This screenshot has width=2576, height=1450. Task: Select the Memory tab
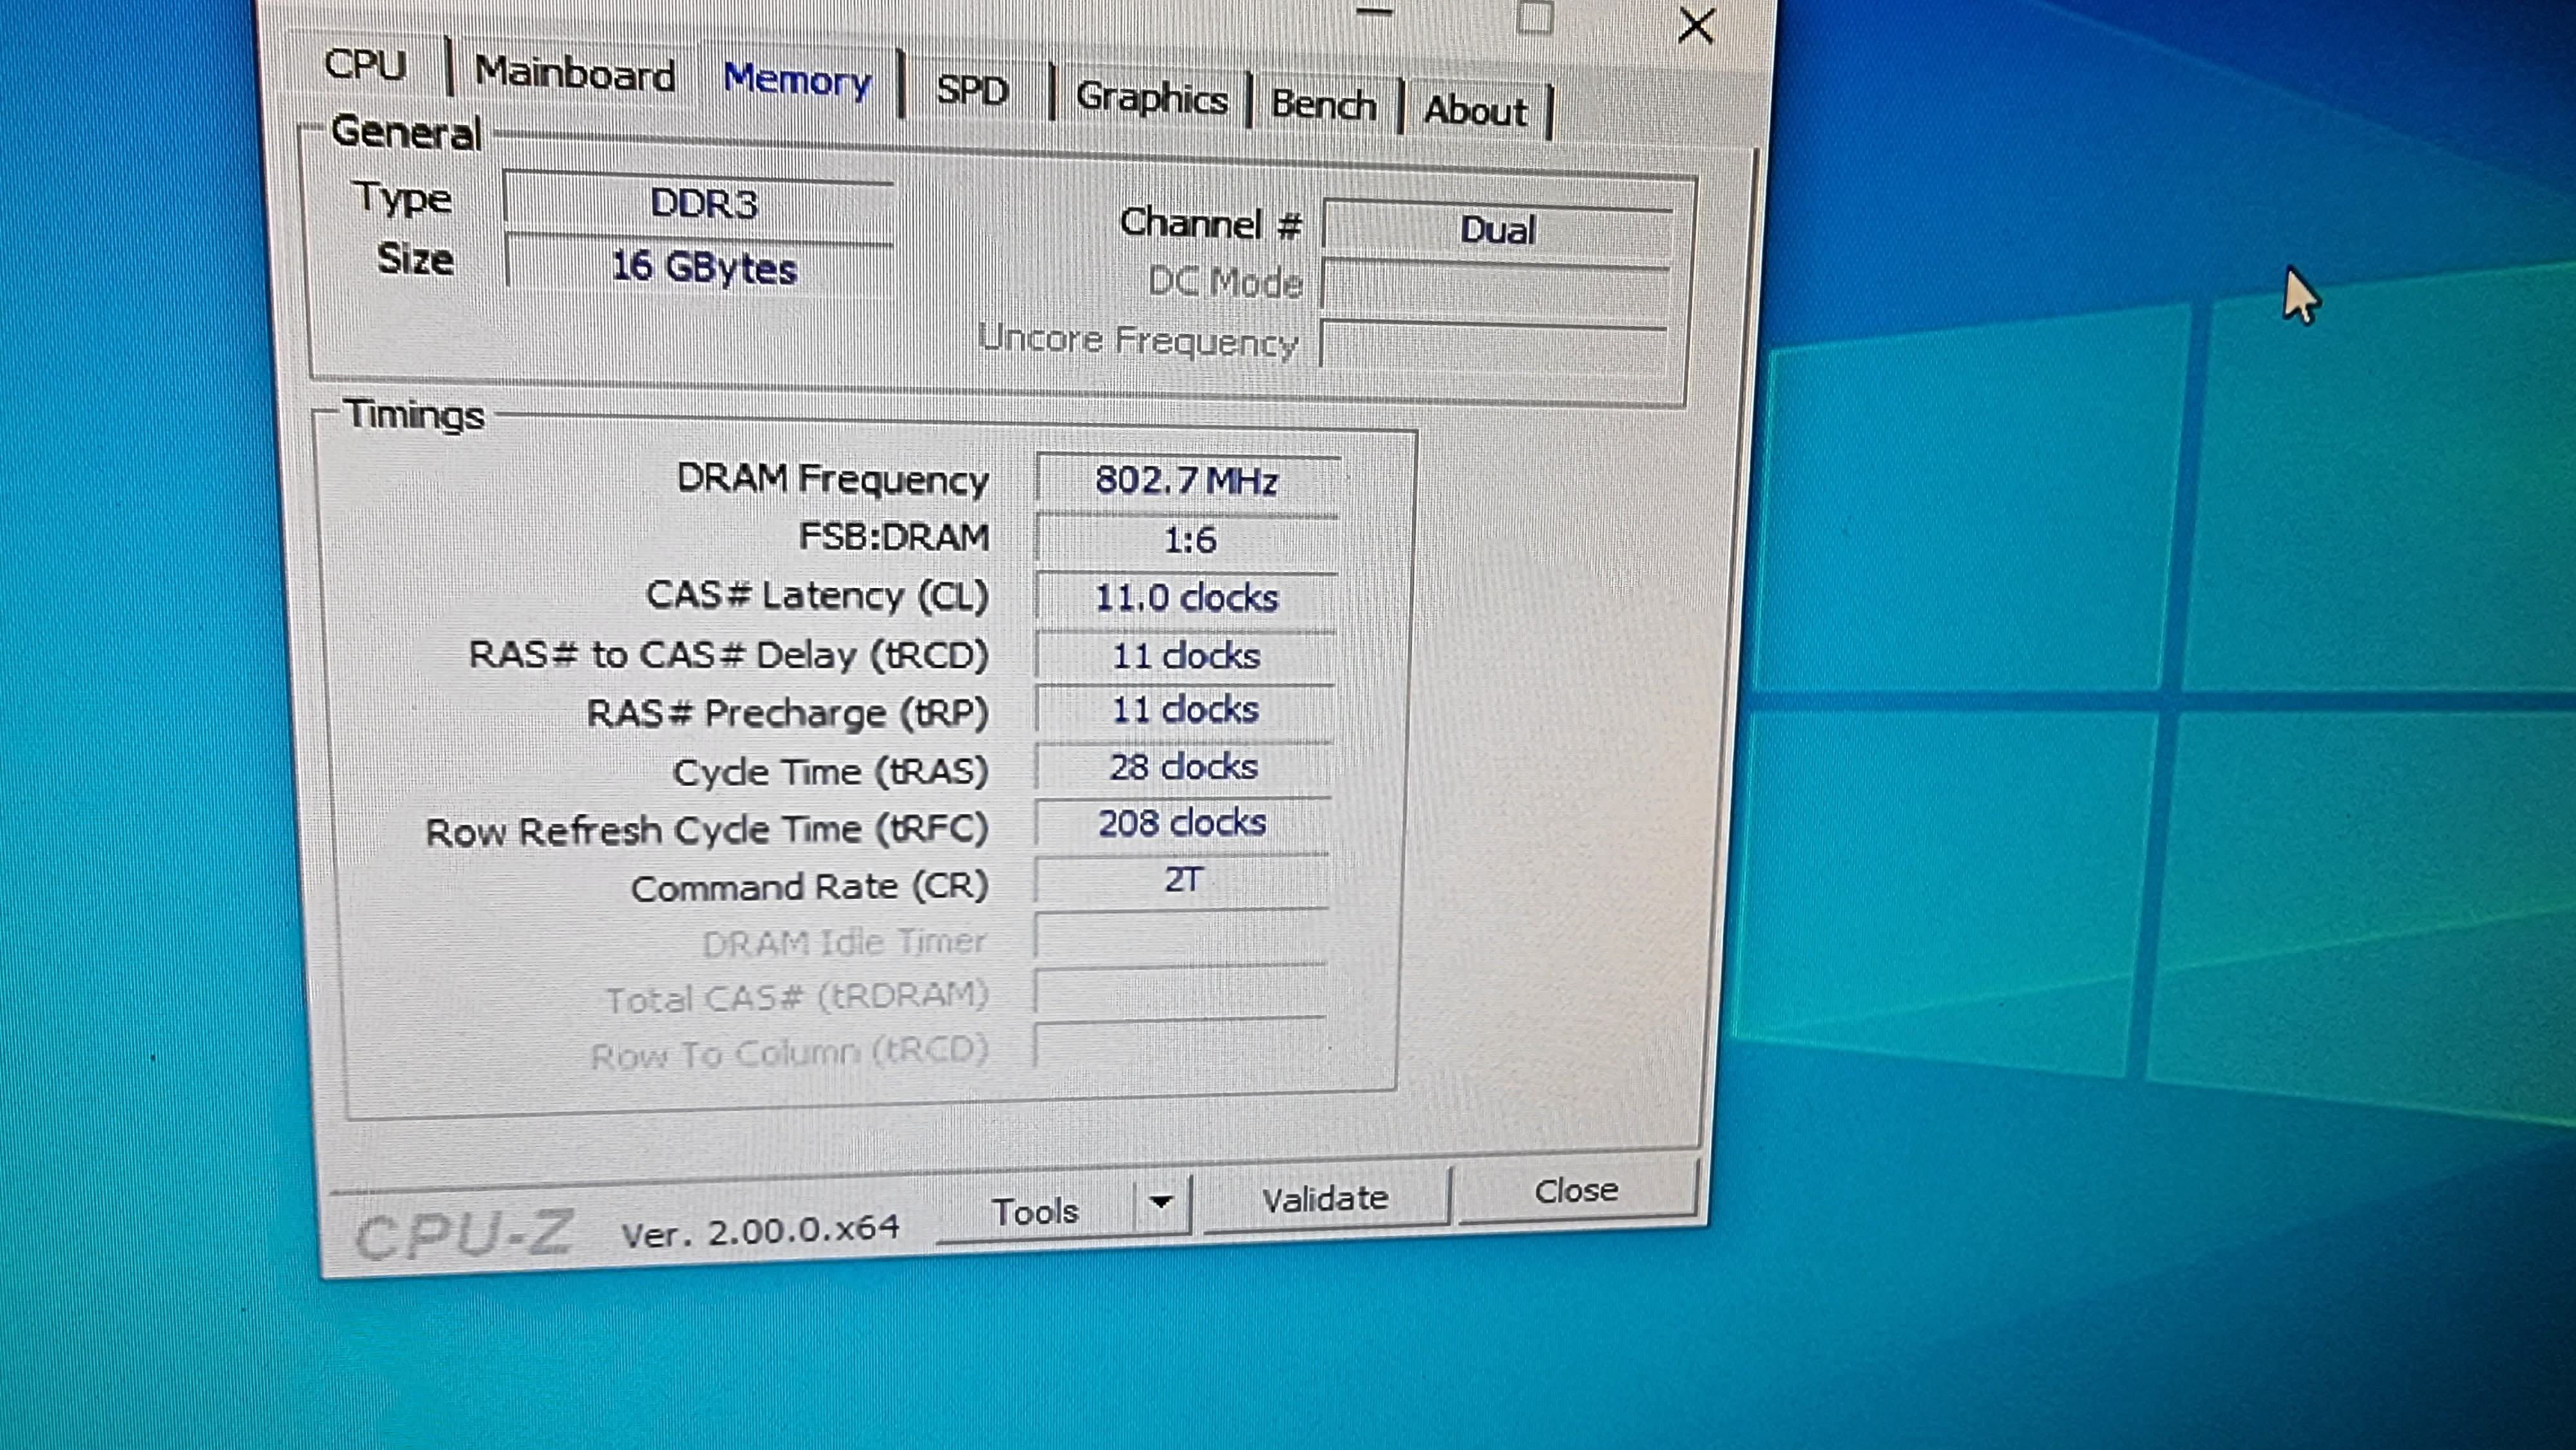pos(797,80)
